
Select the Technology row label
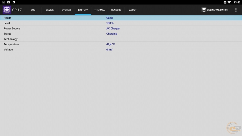11,39
